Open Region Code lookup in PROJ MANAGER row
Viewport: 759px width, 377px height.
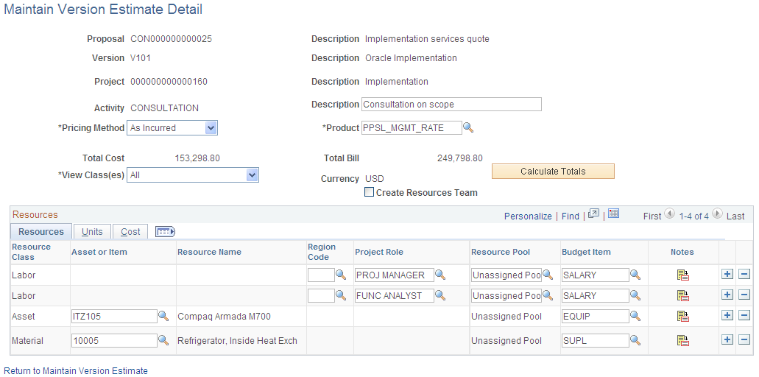pos(341,275)
